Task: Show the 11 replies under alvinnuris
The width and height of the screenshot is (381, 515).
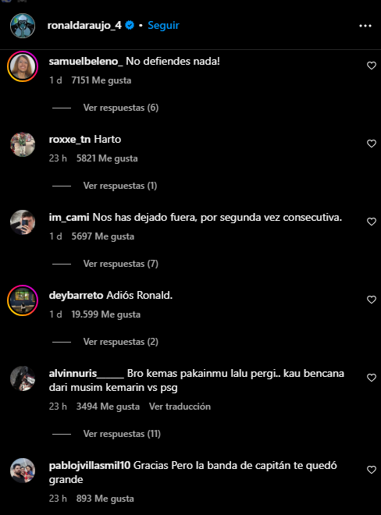Action: click(122, 434)
